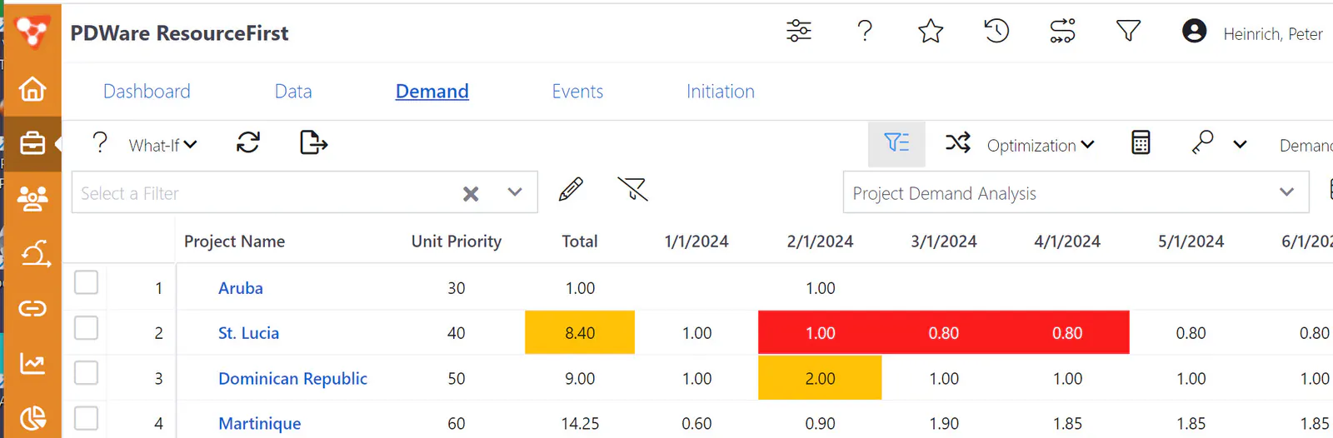Screen dimensions: 1333x438
Task: Open the Dominican Republic project link
Action: [292, 378]
